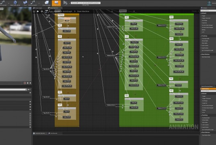Expand the Head Position property in Details
The image size is (216, 145).
[201, 48]
